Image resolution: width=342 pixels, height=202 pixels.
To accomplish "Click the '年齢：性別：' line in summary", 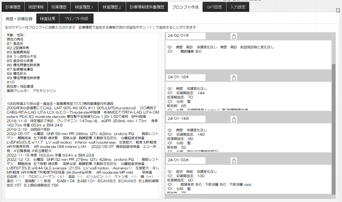I will pyautogui.click(x=16, y=35).
